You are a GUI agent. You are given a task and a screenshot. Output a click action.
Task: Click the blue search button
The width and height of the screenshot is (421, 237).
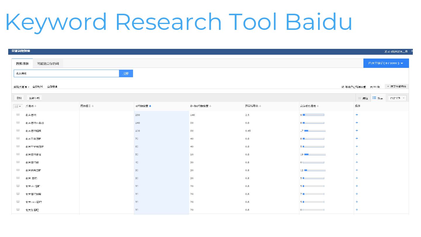(126, 73)
